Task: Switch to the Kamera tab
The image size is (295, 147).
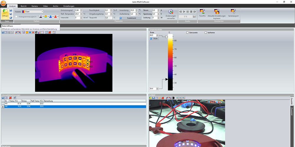Action: 35,6
